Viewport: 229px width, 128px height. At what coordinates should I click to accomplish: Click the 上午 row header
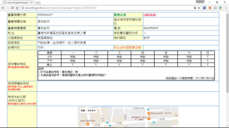[50, 57]
